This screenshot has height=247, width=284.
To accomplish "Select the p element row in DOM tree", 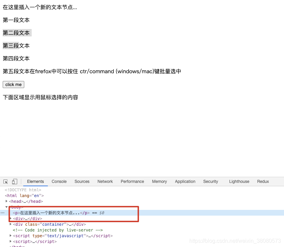I will [142, 213].
